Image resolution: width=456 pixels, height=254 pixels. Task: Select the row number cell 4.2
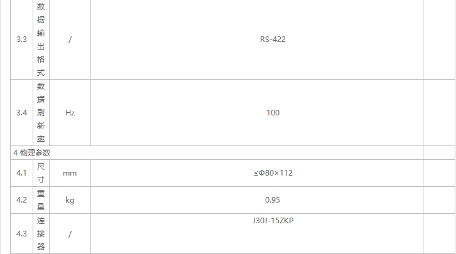pos(21,201)
